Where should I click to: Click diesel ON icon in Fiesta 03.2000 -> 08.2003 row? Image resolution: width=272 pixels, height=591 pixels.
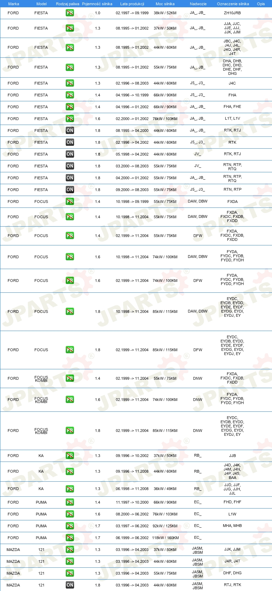click(70, 166)
